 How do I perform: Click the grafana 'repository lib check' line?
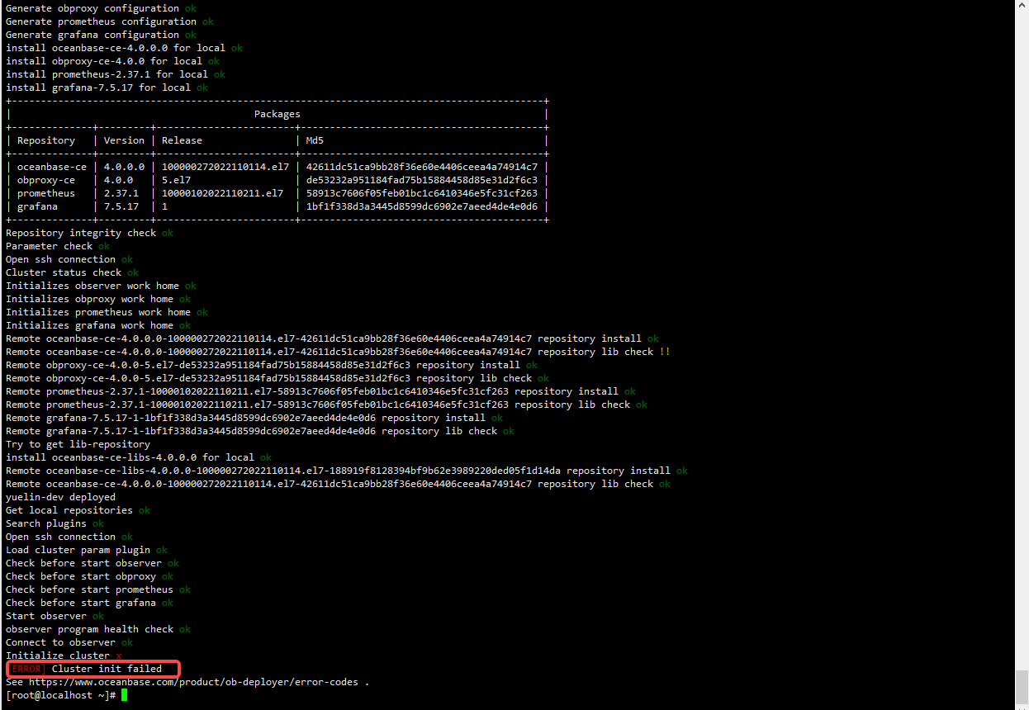pos(260,431)
